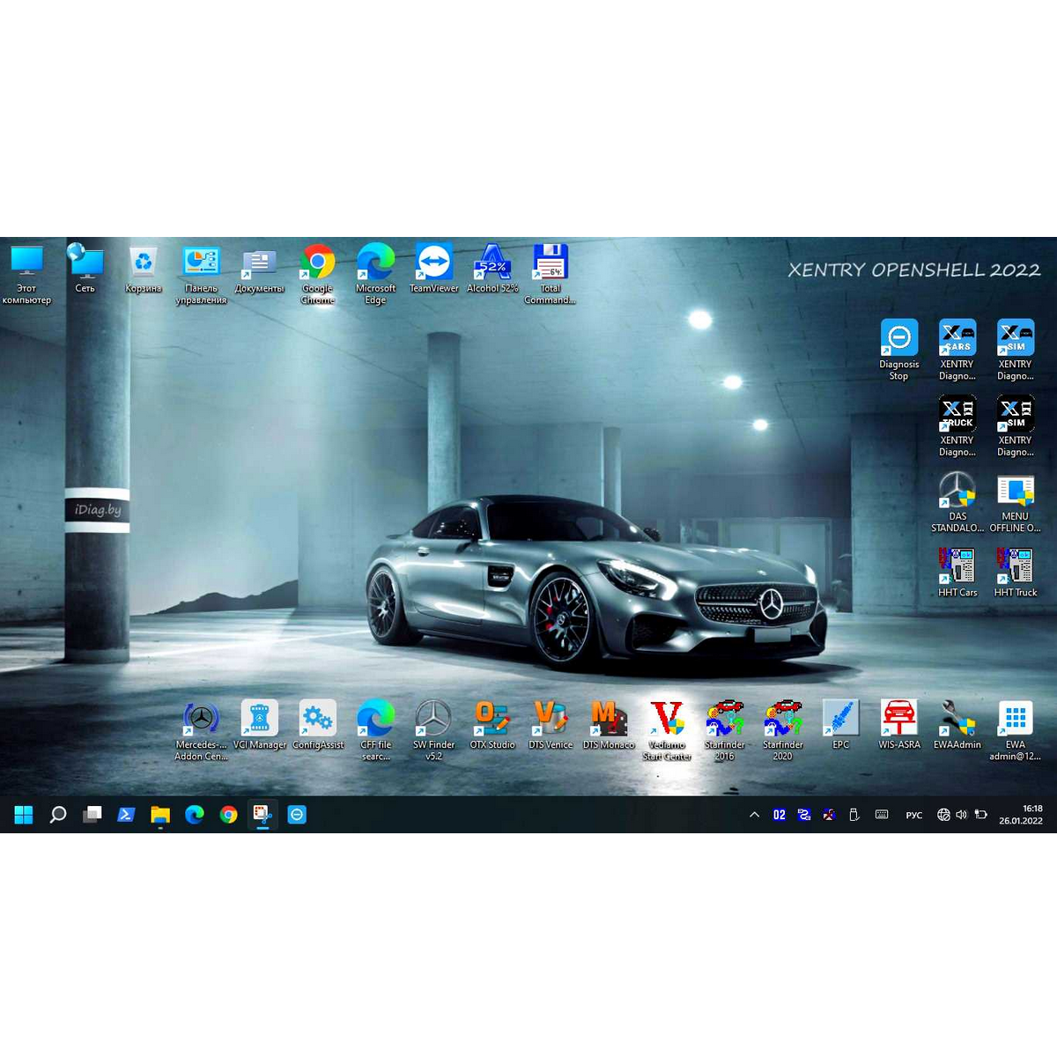Switch keyboard layout by clicking РУС
This screenshot has height=1057, width=1057.
913,815
